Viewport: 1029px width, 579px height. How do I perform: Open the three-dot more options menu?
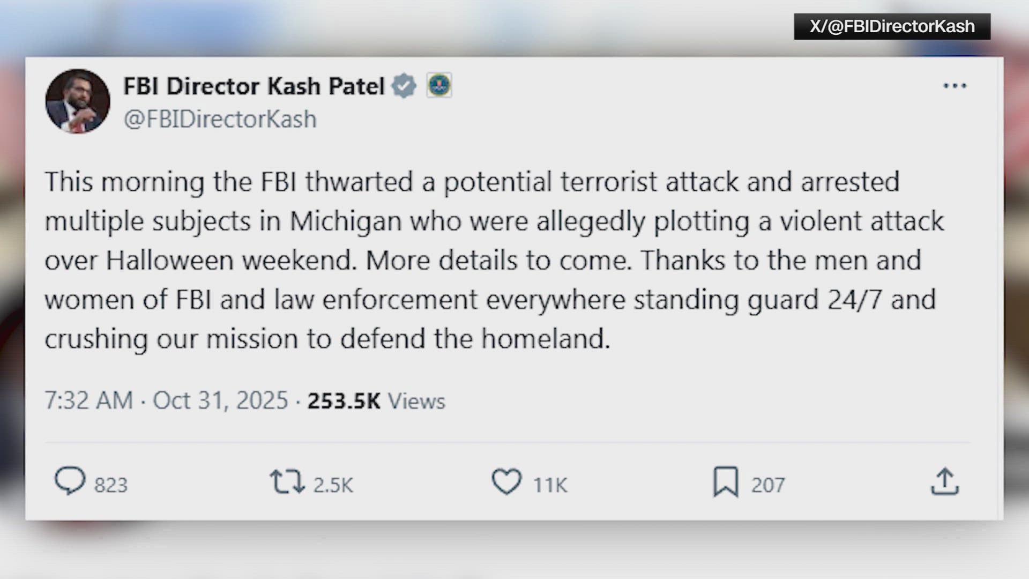pyautogui.click(x=955, y=86)
